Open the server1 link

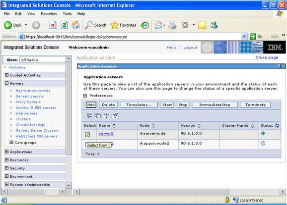[106, 133]
